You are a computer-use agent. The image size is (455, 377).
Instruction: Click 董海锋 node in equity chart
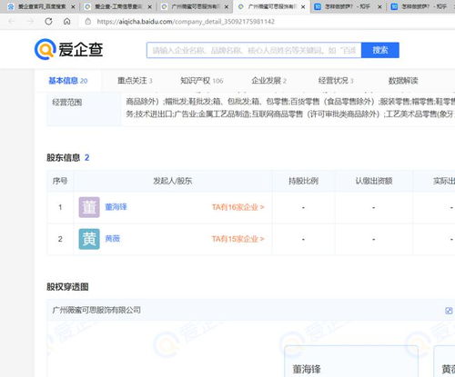click(x=351, y=362)
